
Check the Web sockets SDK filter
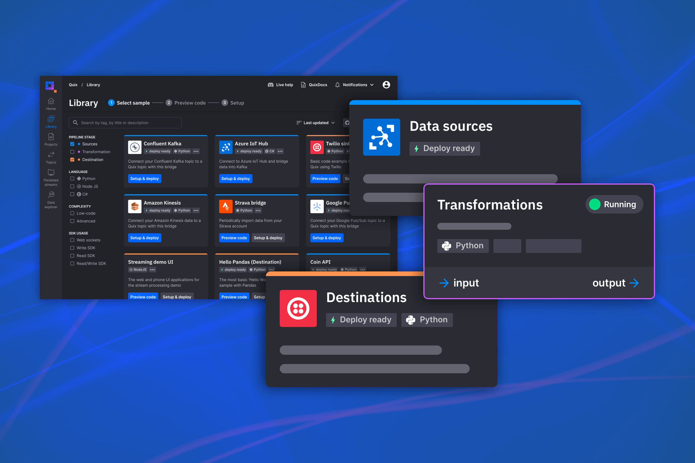coord(72,240)
